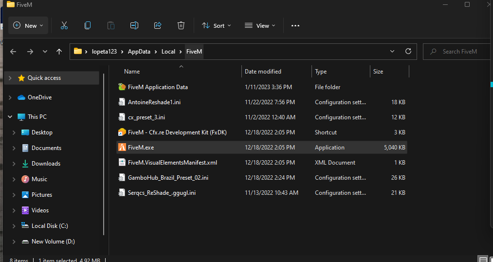This screenshot has width=493, height=262.
Task: Expand the Quick access tree node
Action: 10,78
